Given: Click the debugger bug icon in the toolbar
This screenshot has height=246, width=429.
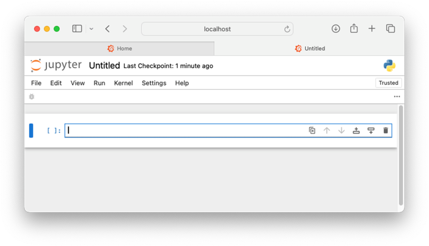Looking at the screenshot, I should pyautogui.click(x=32, y=96).
